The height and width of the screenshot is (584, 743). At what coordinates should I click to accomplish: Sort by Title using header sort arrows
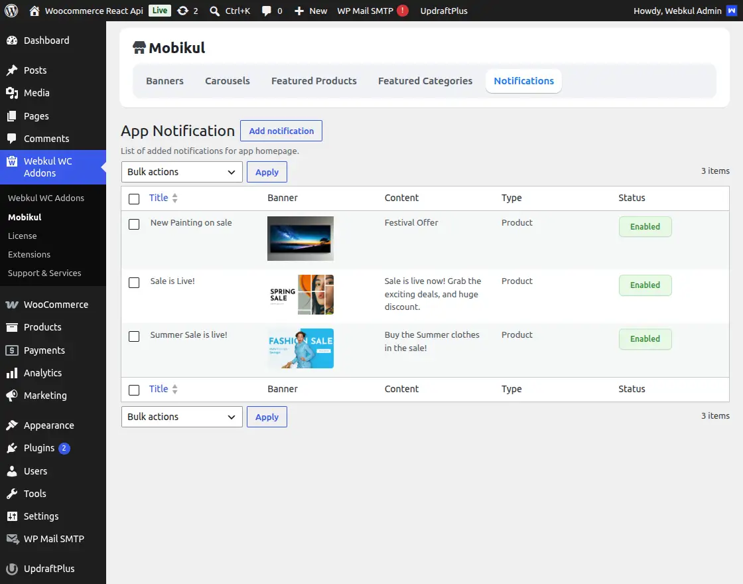point(175,198)
